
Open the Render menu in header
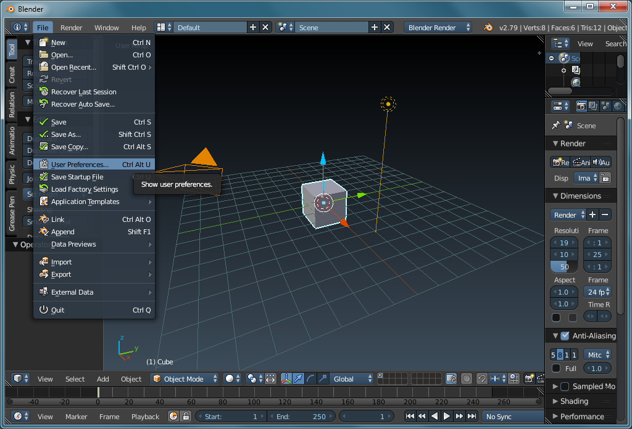[x=72, y=27]
